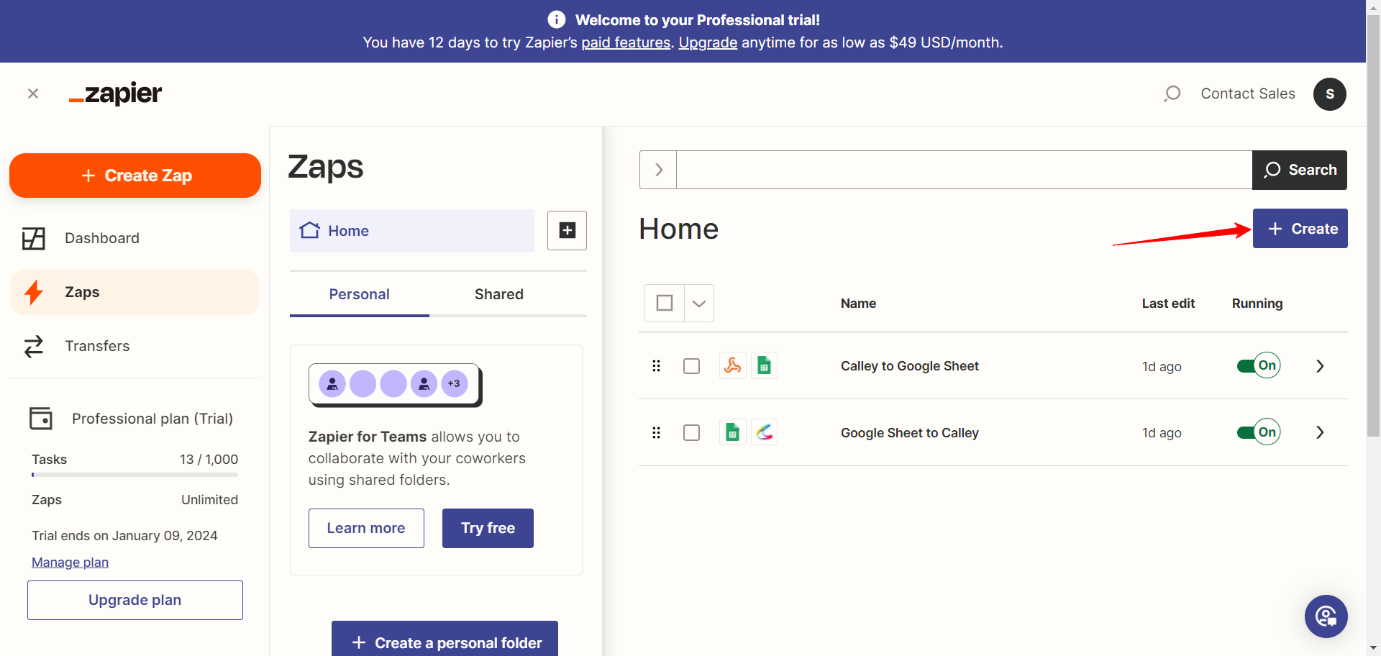Click inside the Zap search field
The image size is (1381, 656).
coord(964,170)
